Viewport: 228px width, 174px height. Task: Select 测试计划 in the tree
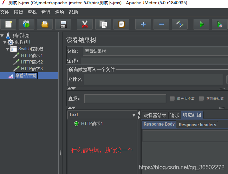pos(21,35)
